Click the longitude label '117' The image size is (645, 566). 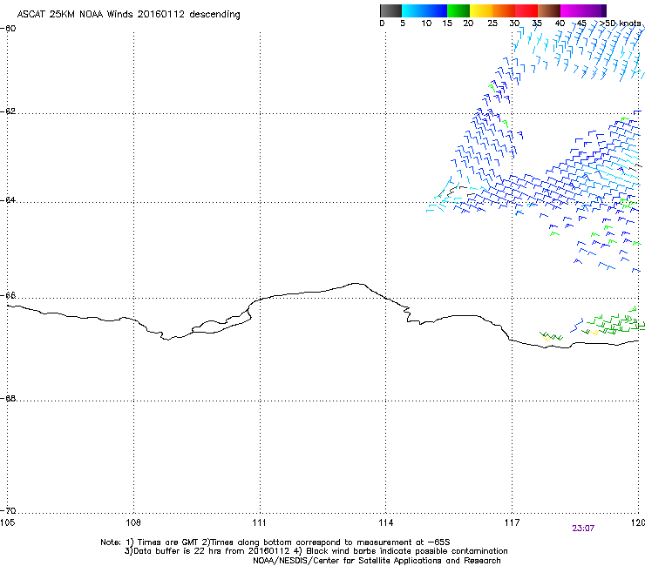coord(512,522)
